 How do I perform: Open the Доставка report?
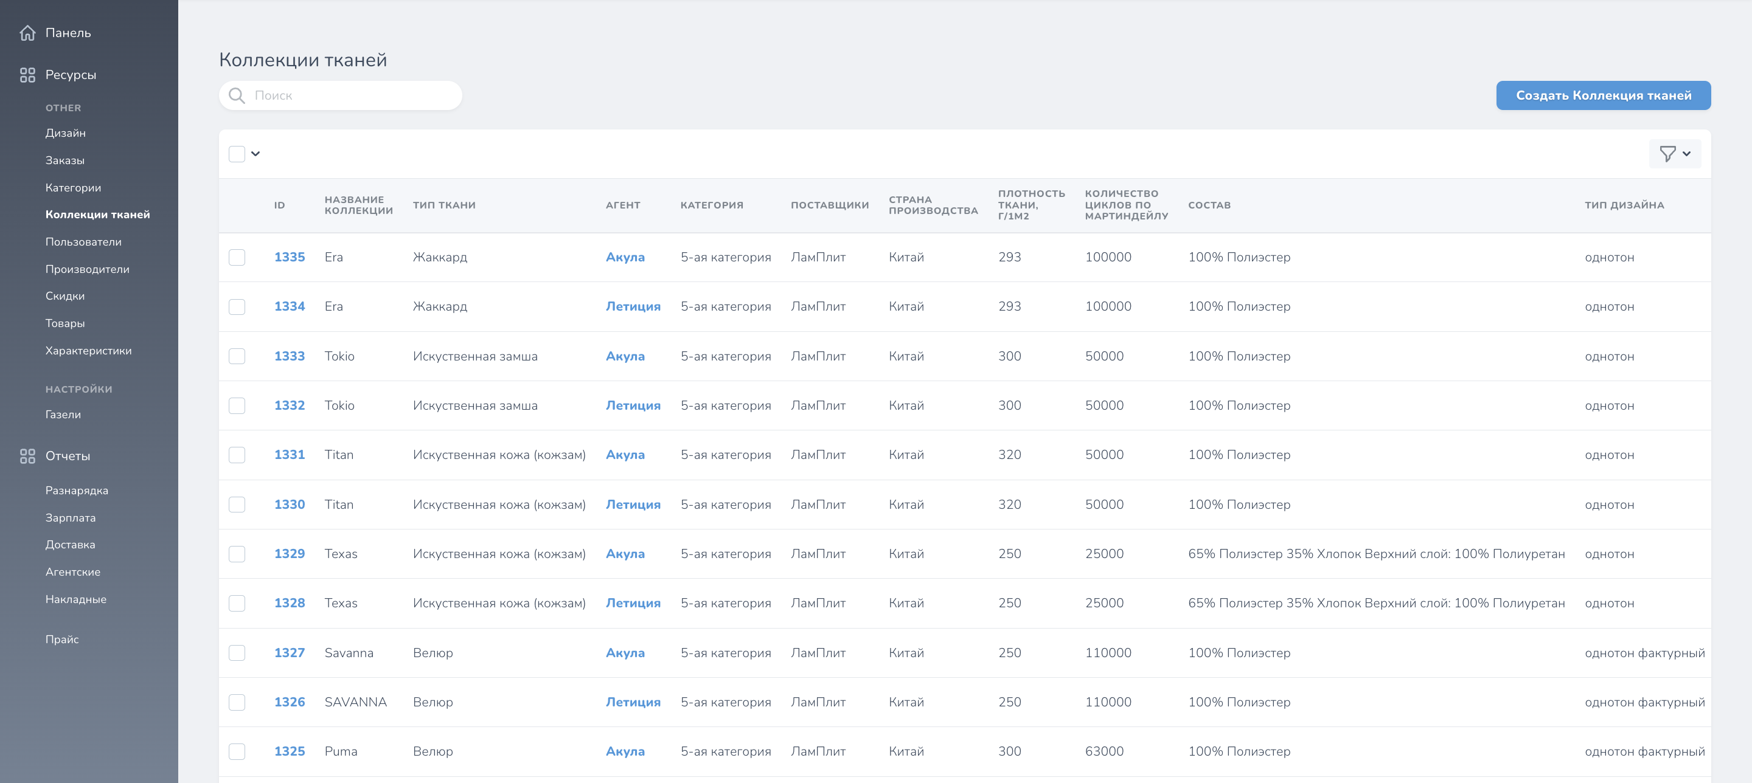70,545
